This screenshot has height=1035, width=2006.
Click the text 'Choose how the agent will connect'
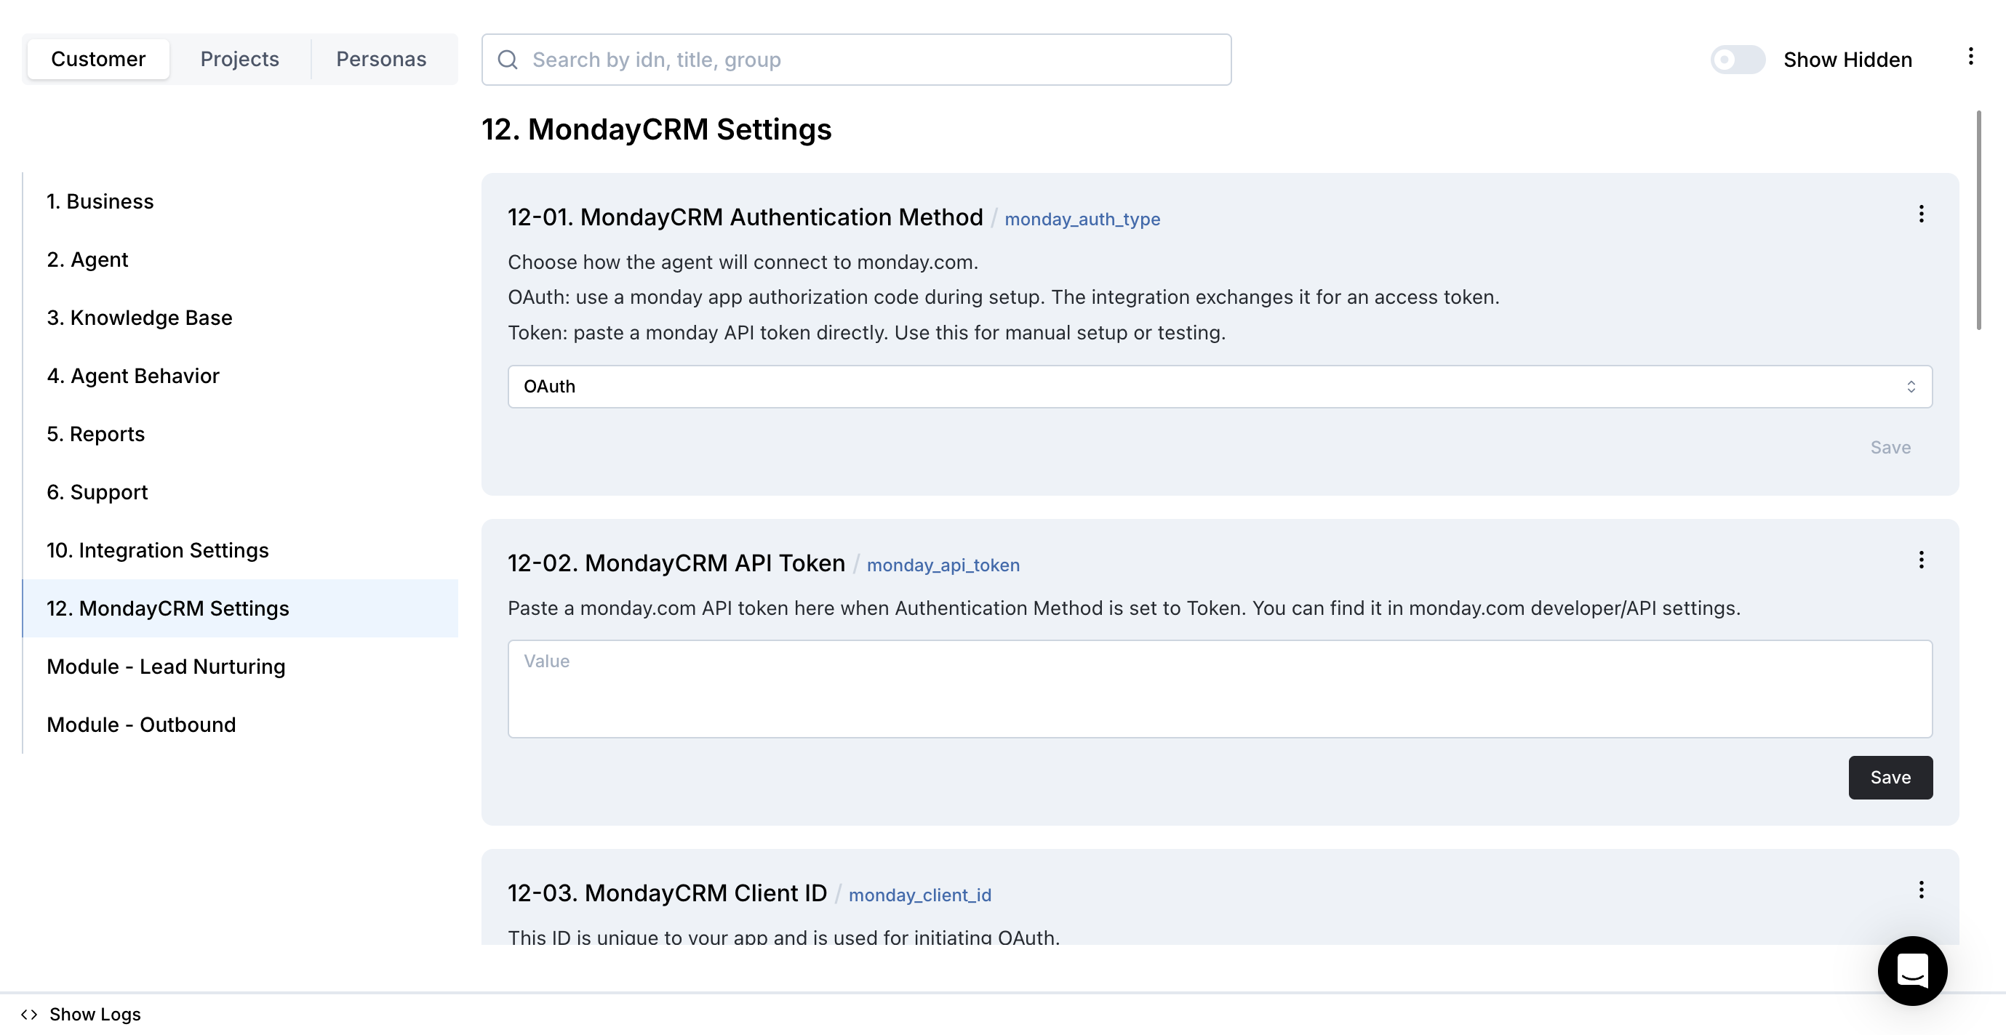click(743, 262)
